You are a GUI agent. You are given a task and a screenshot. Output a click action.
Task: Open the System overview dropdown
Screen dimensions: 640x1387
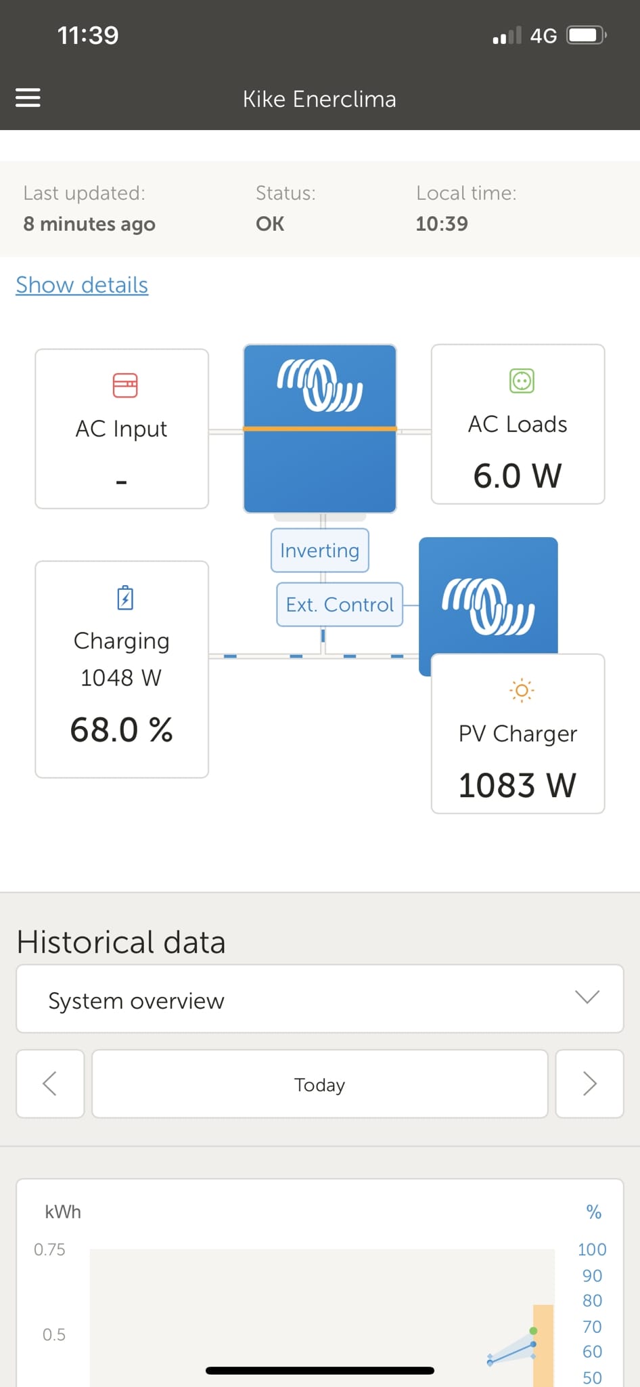320,999
